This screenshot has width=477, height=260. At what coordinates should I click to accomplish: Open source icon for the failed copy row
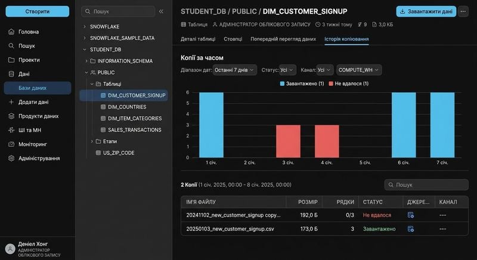click(410, 215)
